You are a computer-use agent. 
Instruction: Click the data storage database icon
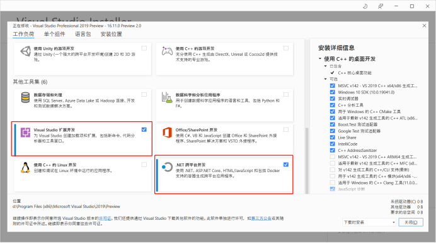(26, 97)
